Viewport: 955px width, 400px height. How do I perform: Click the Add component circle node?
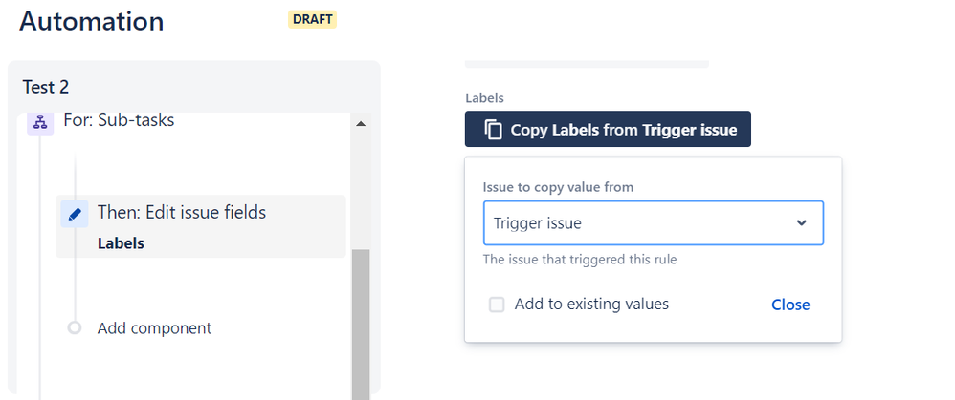click(x=75, y=328)
